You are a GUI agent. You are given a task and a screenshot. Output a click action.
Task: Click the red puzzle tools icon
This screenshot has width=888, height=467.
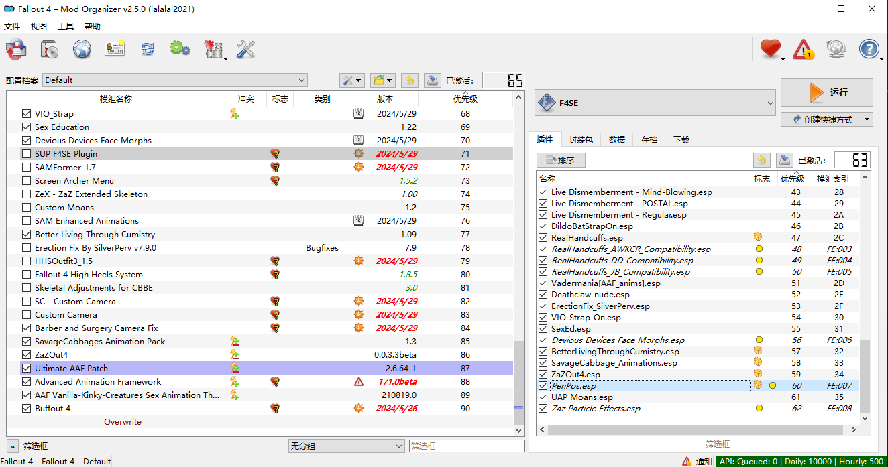pyautogui.click(x=213, y=49)
